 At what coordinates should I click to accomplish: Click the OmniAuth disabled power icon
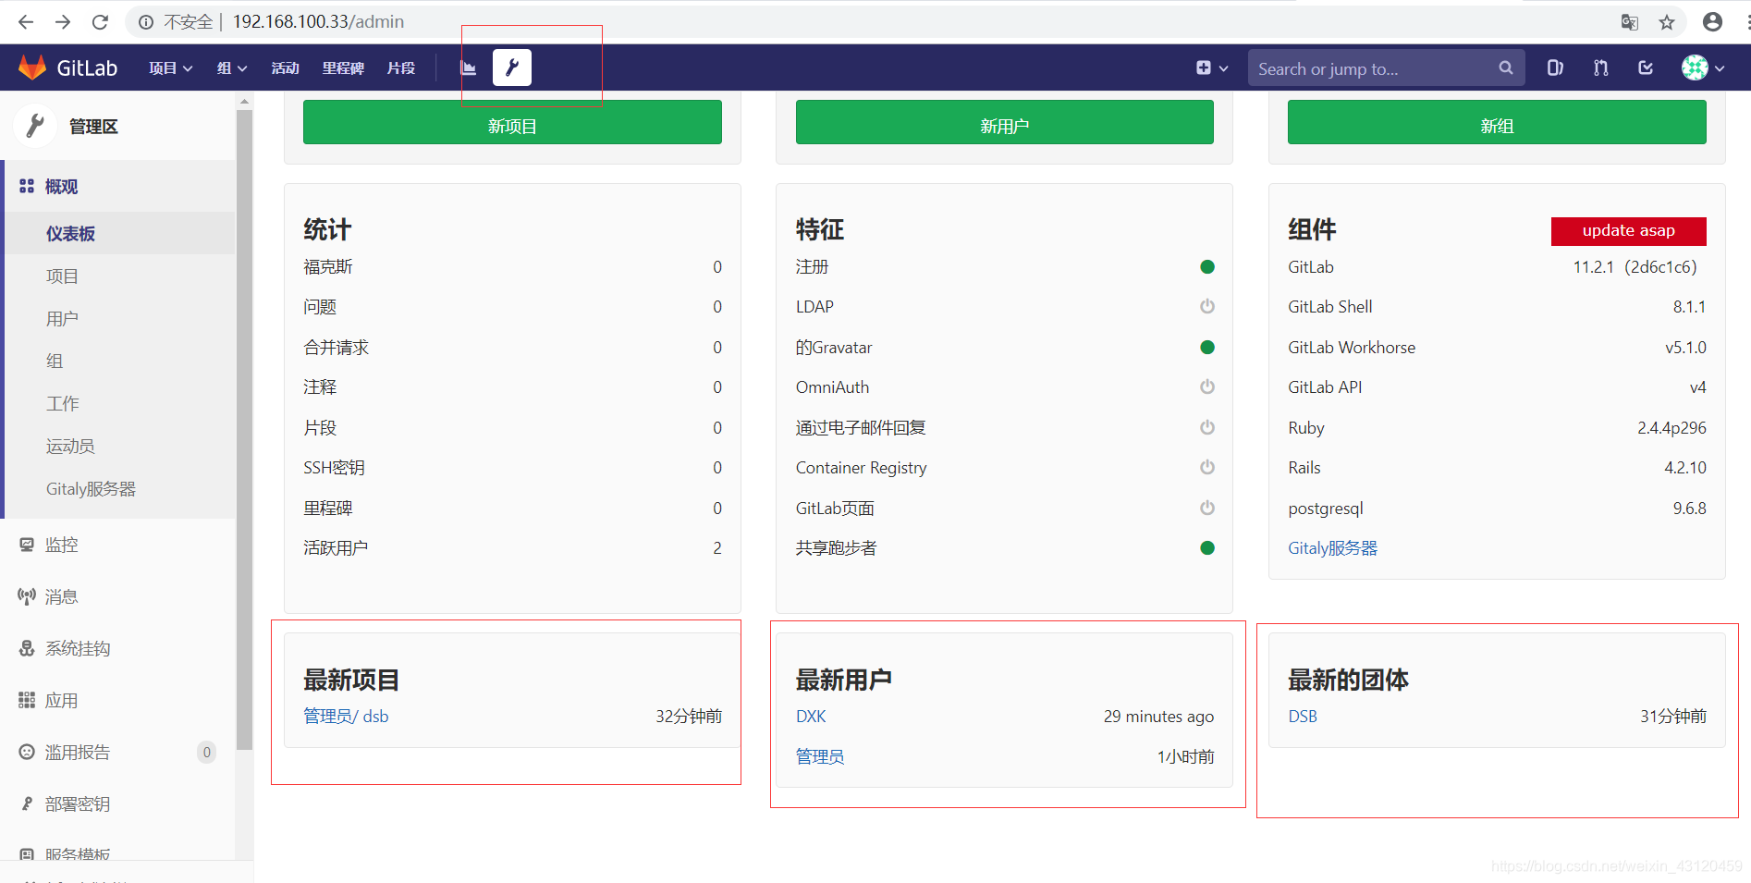1206,387
